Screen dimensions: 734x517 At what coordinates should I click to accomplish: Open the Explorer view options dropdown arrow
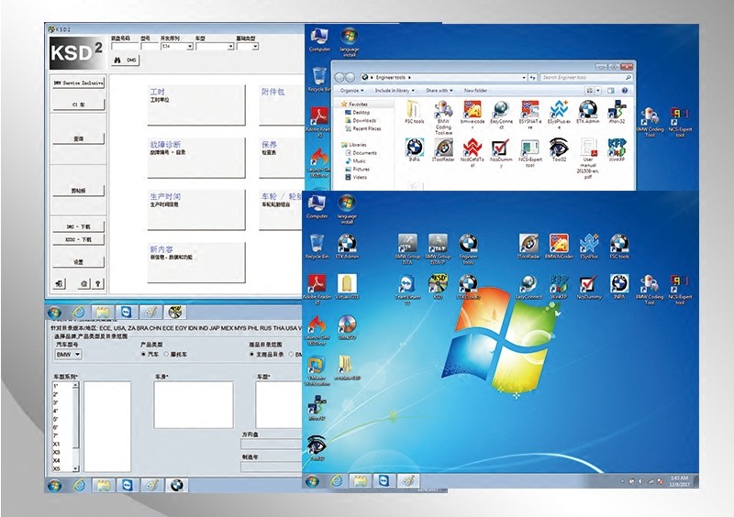click(x=598, y=91)
